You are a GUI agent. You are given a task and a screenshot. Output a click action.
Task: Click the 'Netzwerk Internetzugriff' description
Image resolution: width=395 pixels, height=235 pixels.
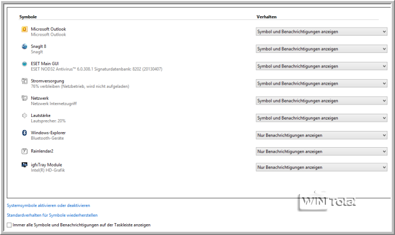tap(53, 103)
